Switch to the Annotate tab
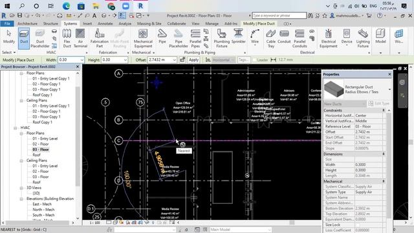This screenshot has height=233, width=414. (x=105, y=23)
